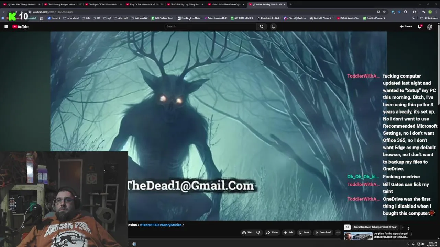Switch to the Backcountry Rangers tab
Image resolution: width=440 pixels, height=247 pixels.
coord(62,4)
